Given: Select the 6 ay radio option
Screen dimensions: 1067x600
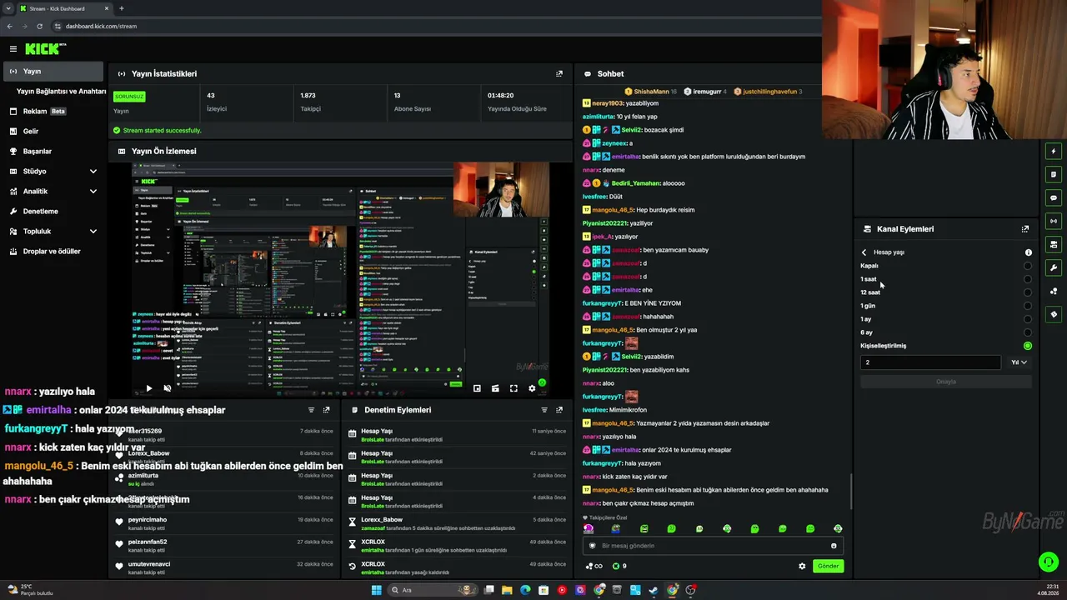Looking at the screenshot, I should pos(1027,332).
